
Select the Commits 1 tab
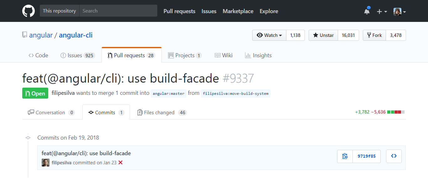tap(106, 112)
